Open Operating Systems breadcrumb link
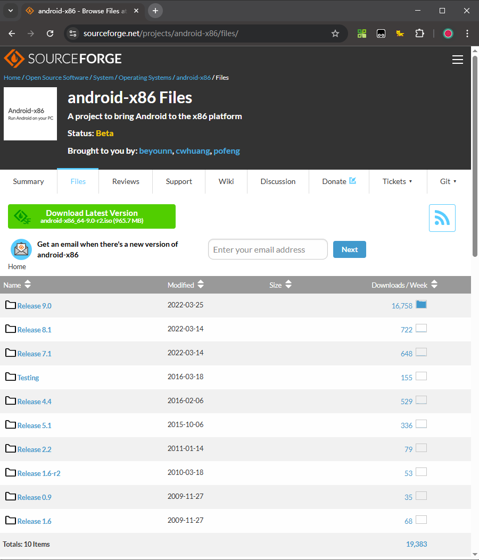The height and width of the screenshot is (560, 479). [145, 78]
